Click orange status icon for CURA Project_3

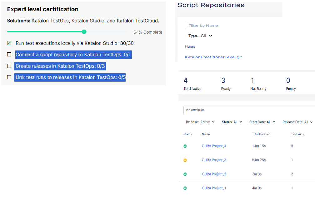[x=185, y=160]
